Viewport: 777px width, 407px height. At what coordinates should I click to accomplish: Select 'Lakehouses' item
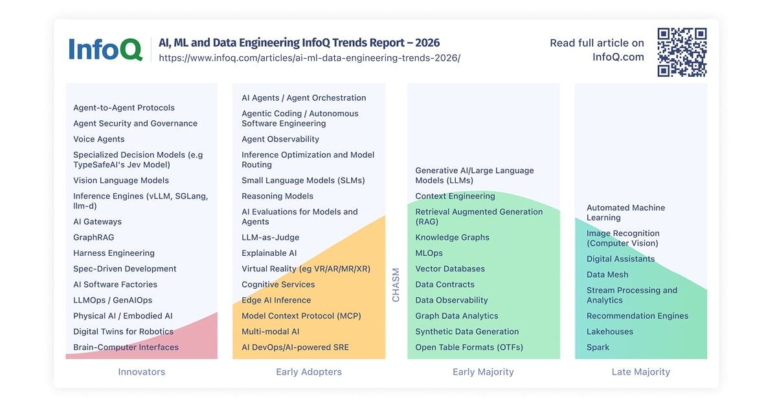point(610,331)
